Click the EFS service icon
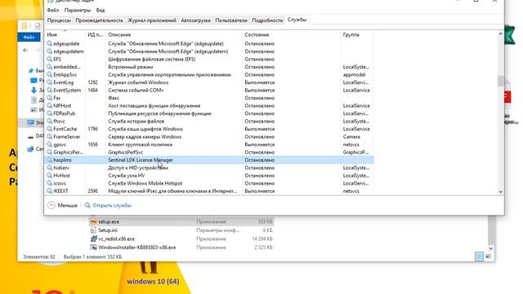Image resolution: width=523 pixels, height=294 pixels. 49,59
